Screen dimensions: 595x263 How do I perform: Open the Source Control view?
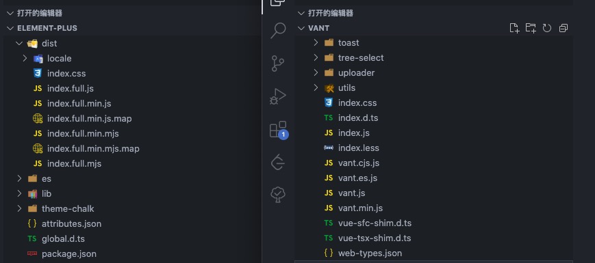278,64
